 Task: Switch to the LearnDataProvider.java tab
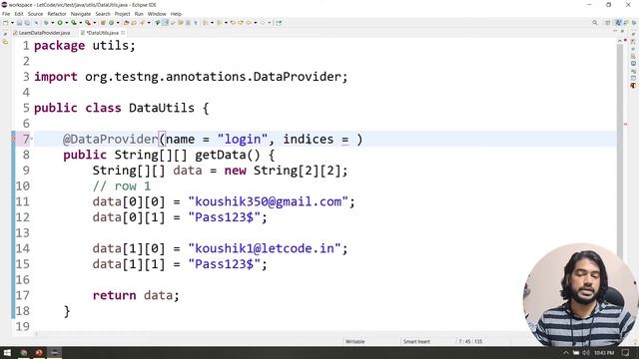point(42,33)
